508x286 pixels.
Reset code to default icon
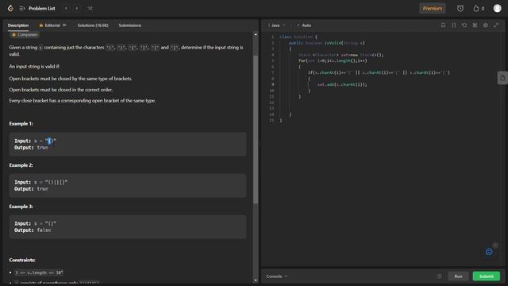tap(464, 25)
